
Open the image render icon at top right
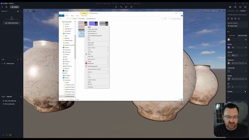point(230,7)
